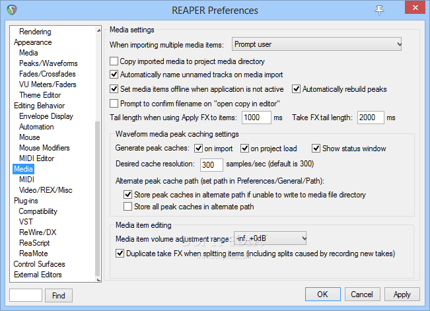Open ReaScript settings page
Image resolution: width=430 pixels, height=311 pixels.
[34, 243]
